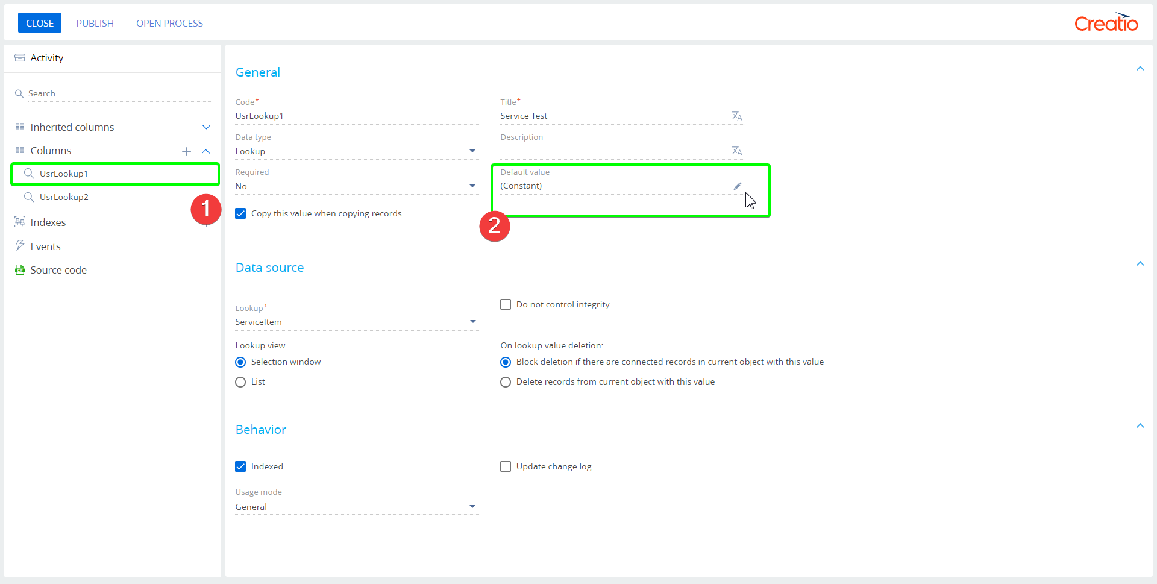1157x584 pixels.
Task: Open the Lookup ServiceItem dropdown
Action: 472,322
